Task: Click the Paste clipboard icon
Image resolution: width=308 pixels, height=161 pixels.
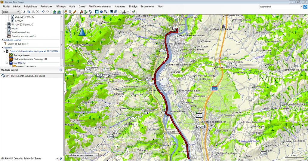Action: (33, 12)
